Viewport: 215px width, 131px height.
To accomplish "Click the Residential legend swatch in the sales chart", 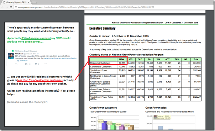I will click(x=155, y=116).
